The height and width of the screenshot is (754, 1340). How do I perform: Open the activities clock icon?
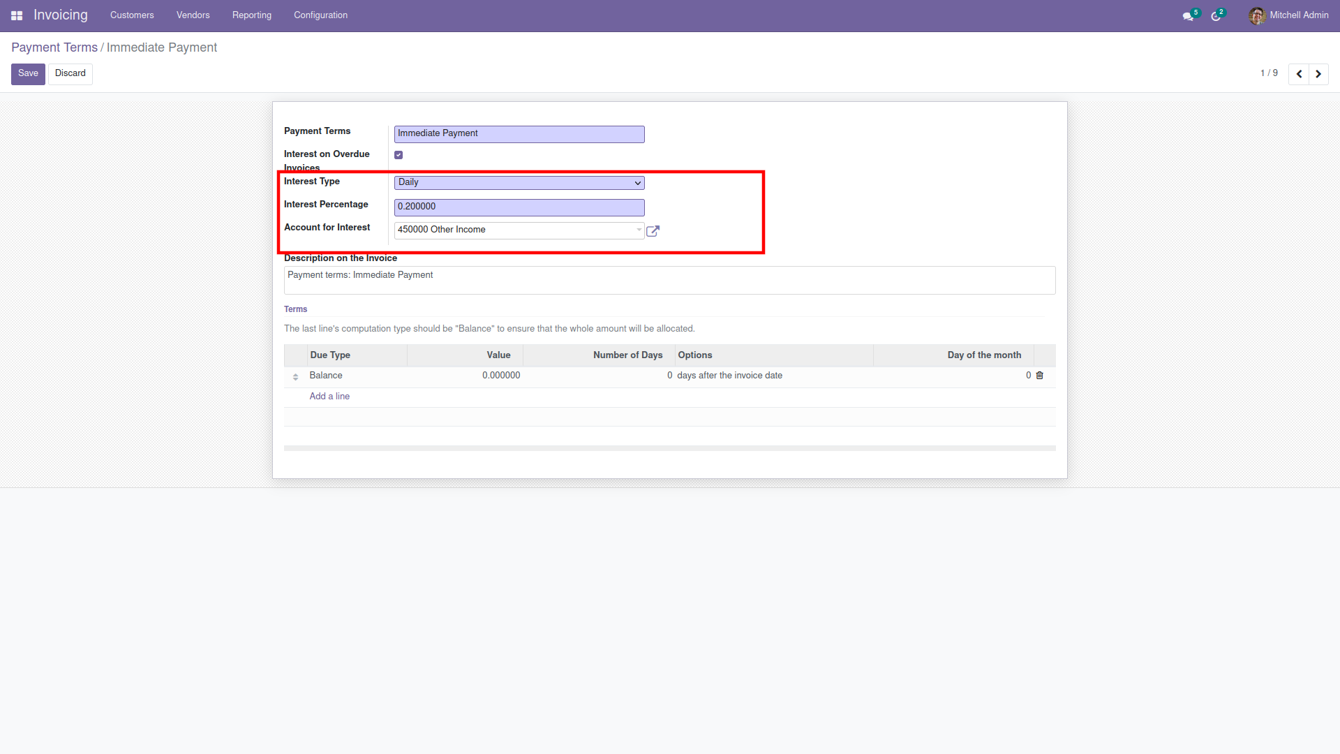point(1216,16)
